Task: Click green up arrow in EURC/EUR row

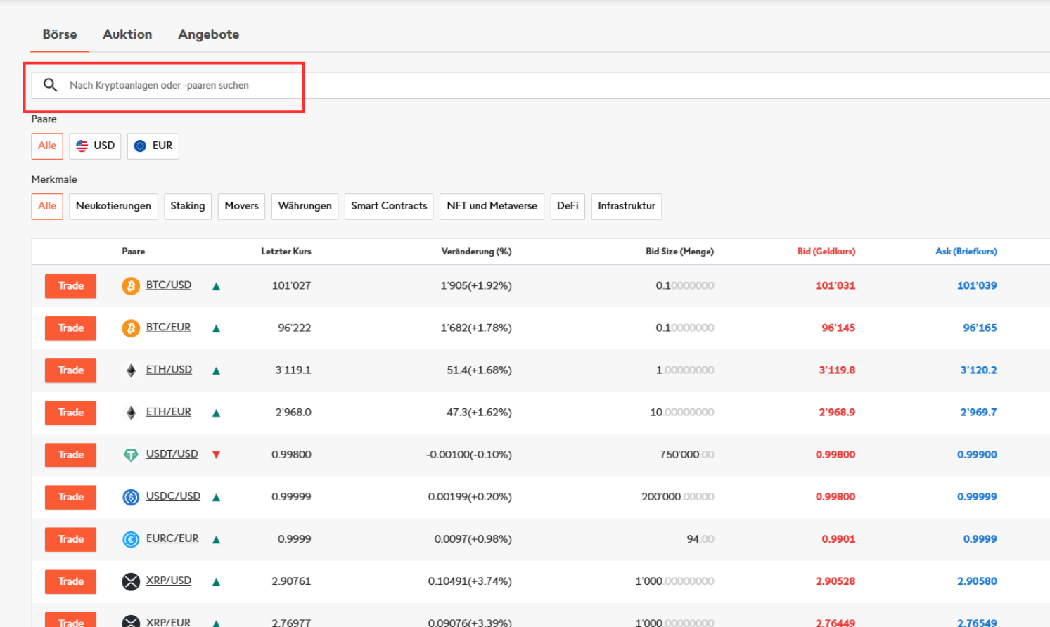Action: click(217, 539)
